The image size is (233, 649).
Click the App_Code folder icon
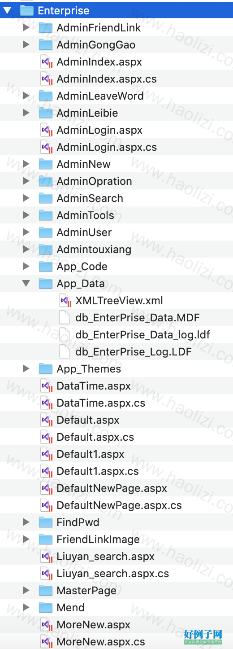point(46,267)
